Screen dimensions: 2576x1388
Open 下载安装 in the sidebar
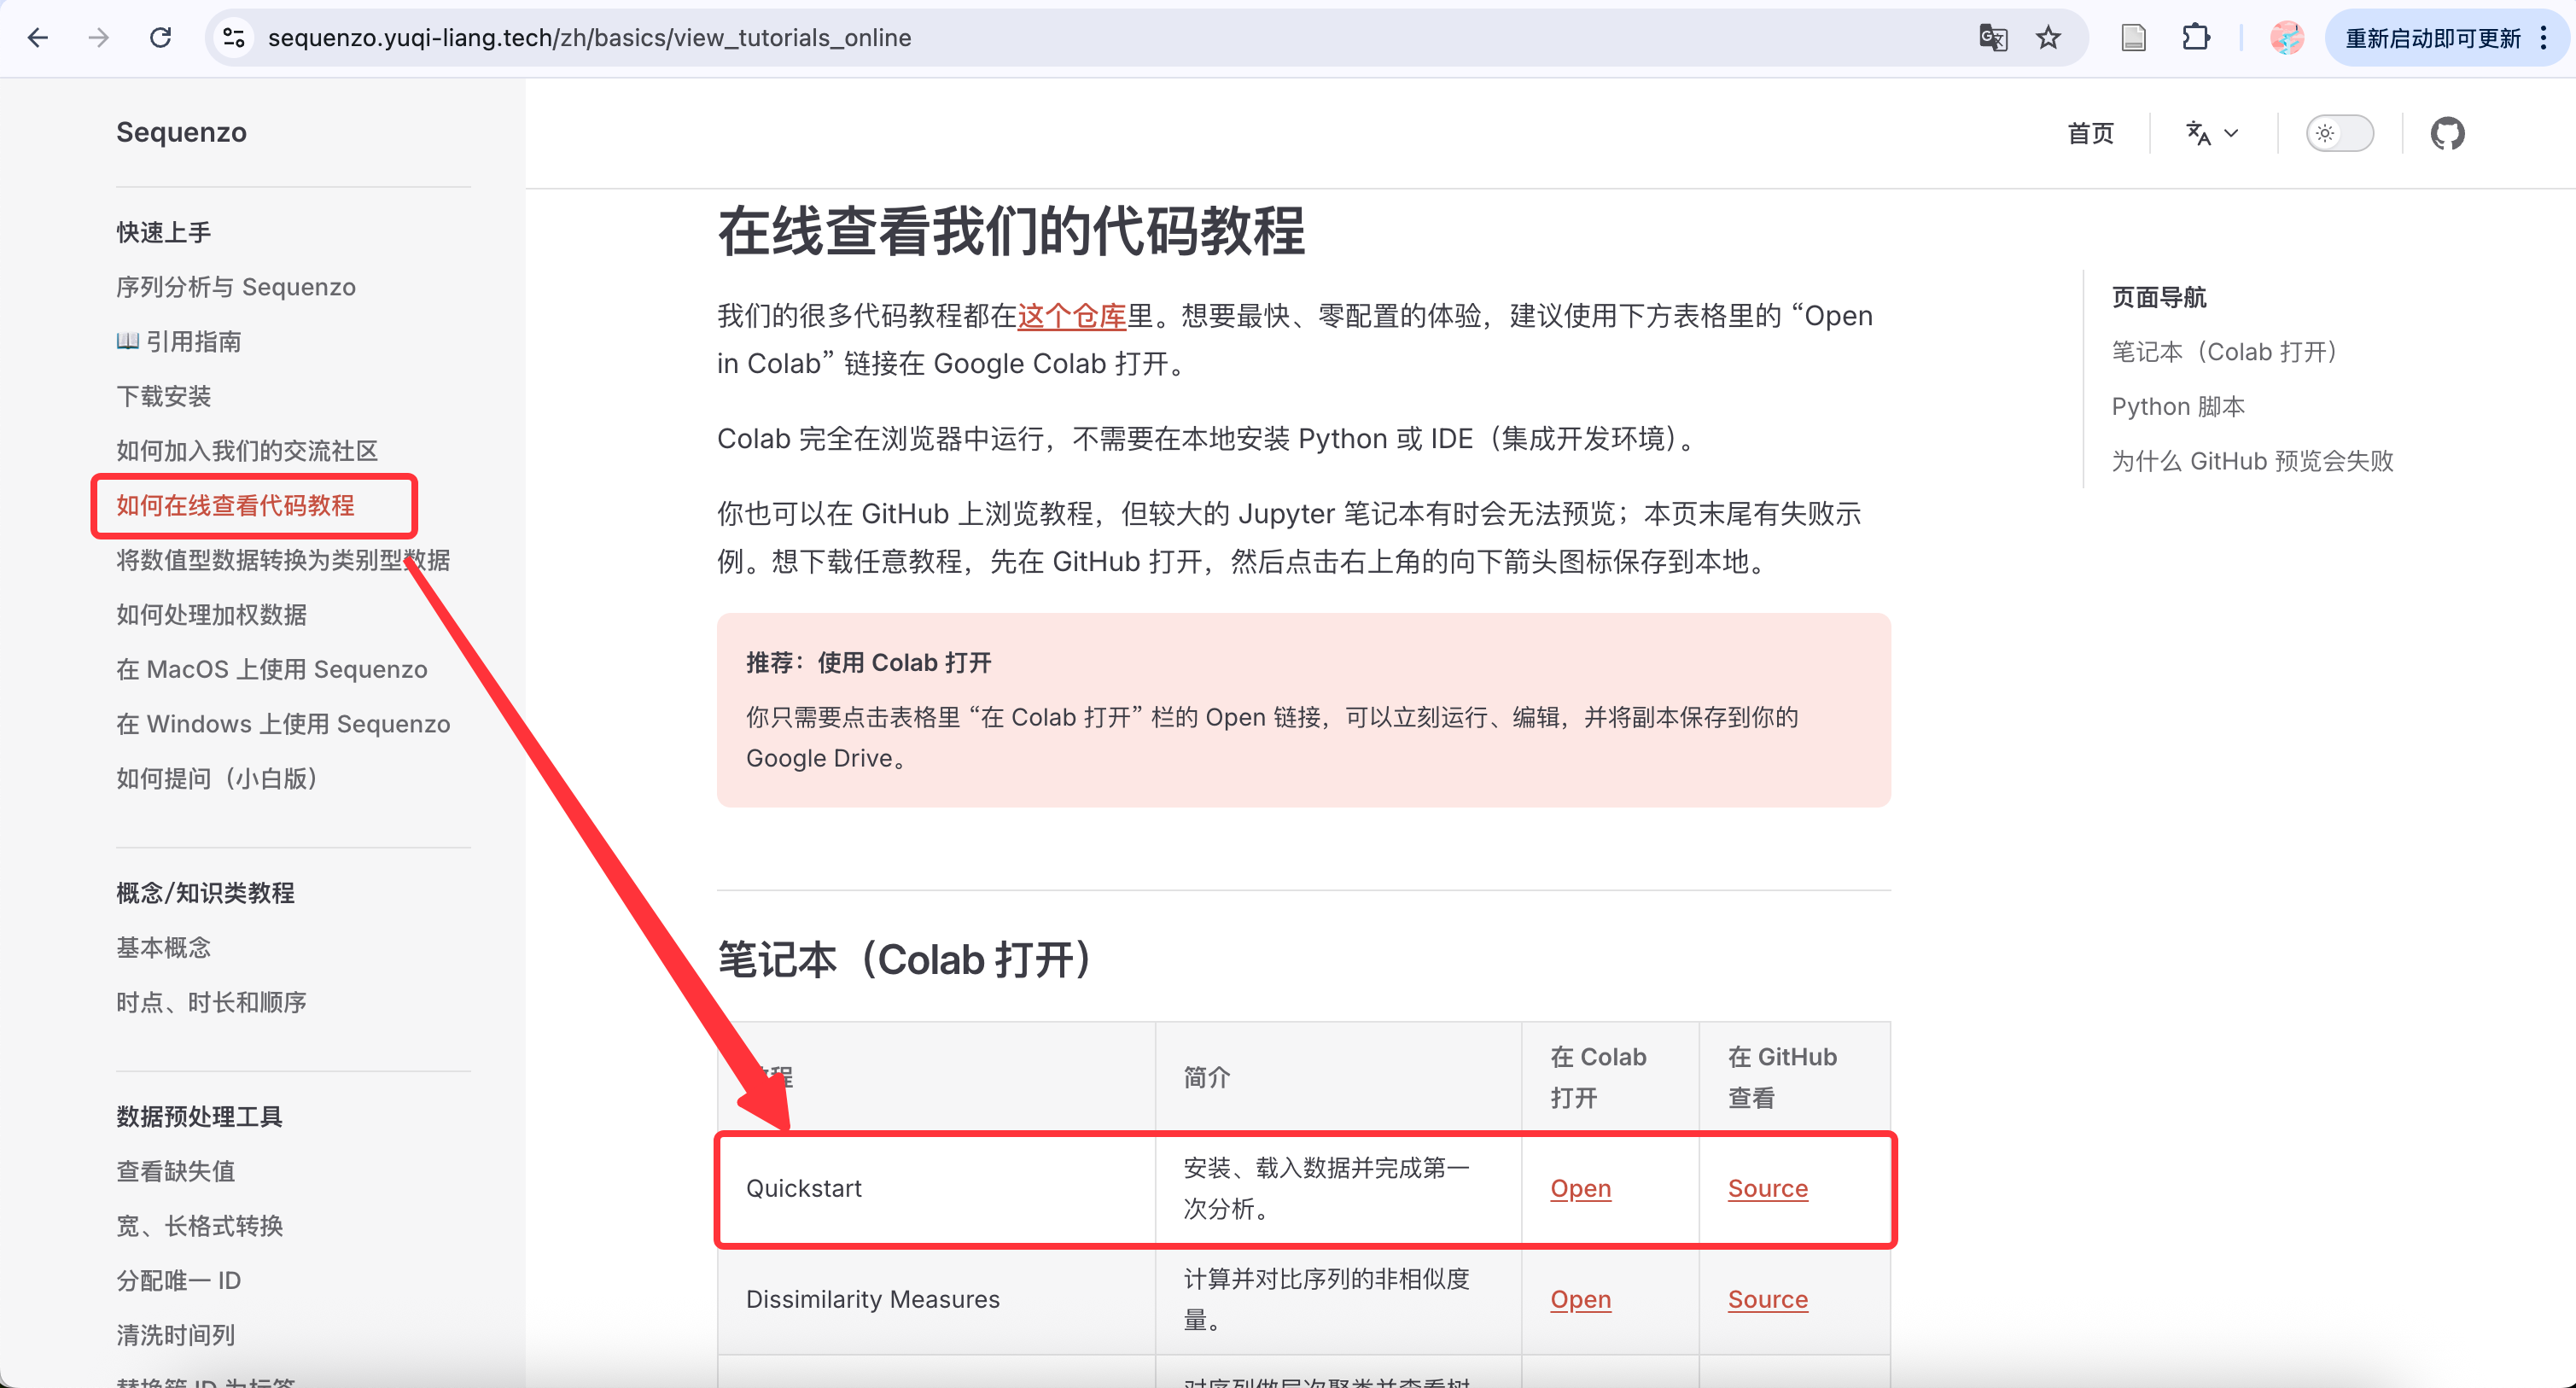164,396
